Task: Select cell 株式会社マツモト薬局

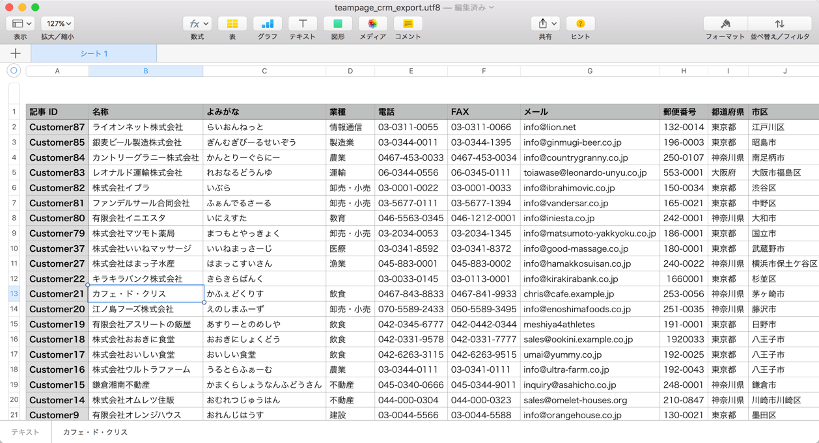Action: (x=146, y=234)
